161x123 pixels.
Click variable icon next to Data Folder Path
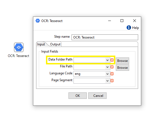pos(112,60)
